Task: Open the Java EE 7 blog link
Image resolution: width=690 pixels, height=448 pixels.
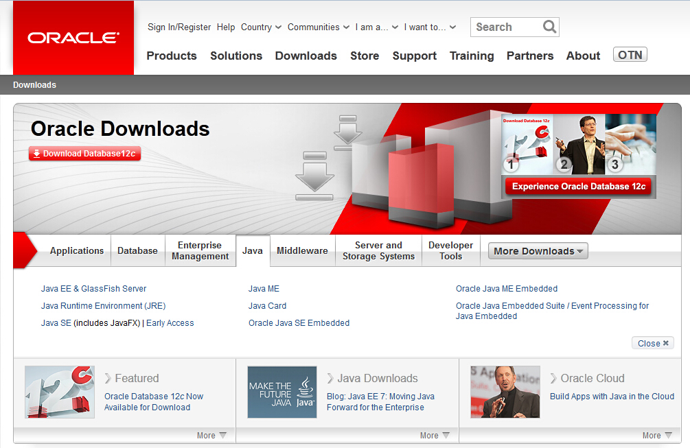Action: (x=380, y=402)
